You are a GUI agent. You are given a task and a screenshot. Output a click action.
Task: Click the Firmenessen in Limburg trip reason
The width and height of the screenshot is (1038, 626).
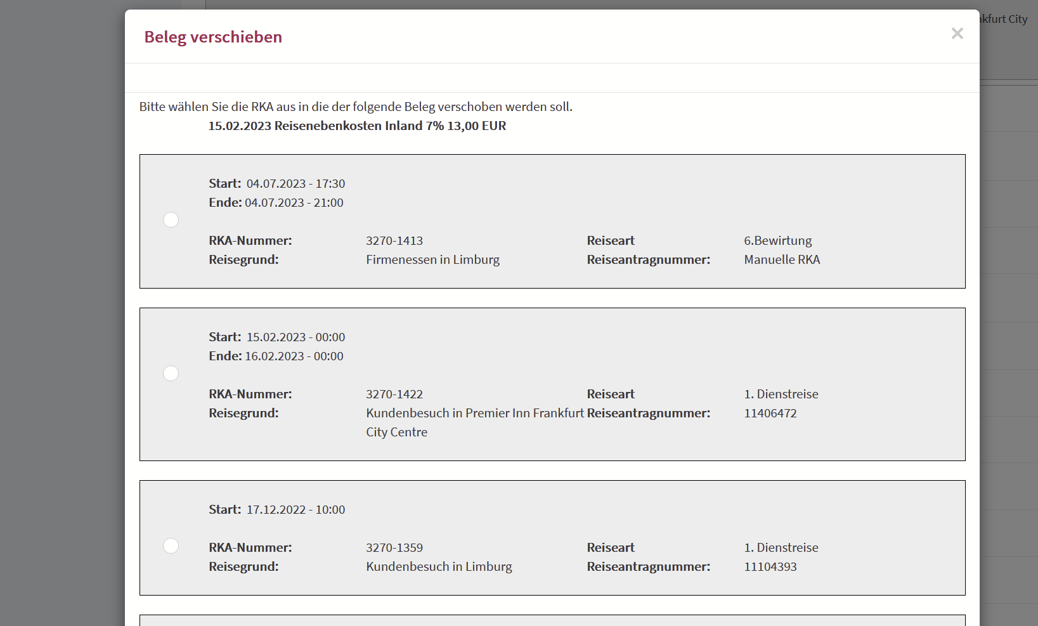(432, 260)
